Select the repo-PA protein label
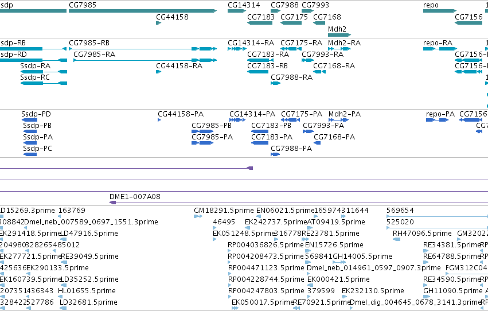This screenshot has width=488, height=311. click(x=440, y=114)
